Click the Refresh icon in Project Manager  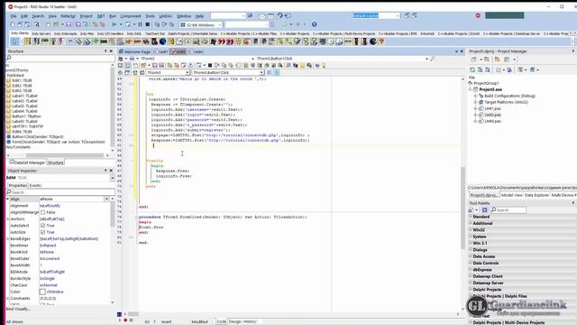tap(472, 70)
